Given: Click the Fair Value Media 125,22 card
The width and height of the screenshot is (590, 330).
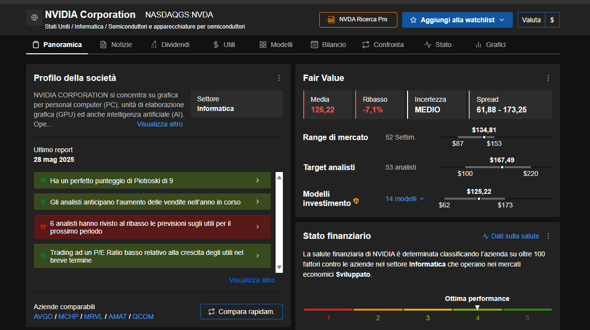Looking at the screenshot, I should [328, 105].
